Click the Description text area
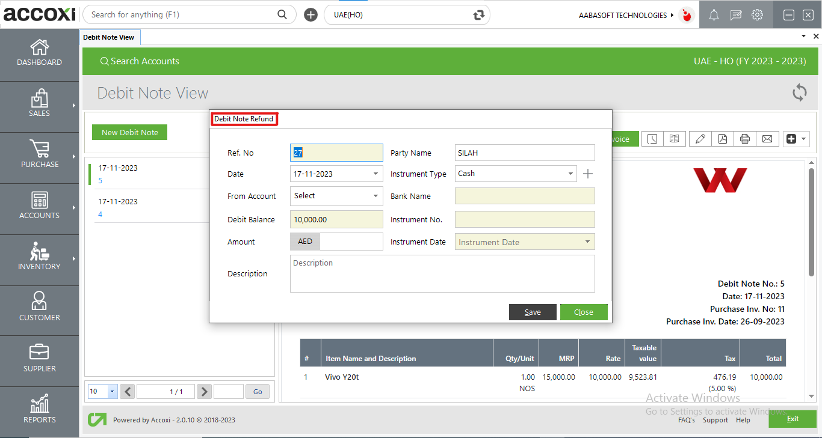This screenshot has width=822, height=438. [x=442, y=274]
